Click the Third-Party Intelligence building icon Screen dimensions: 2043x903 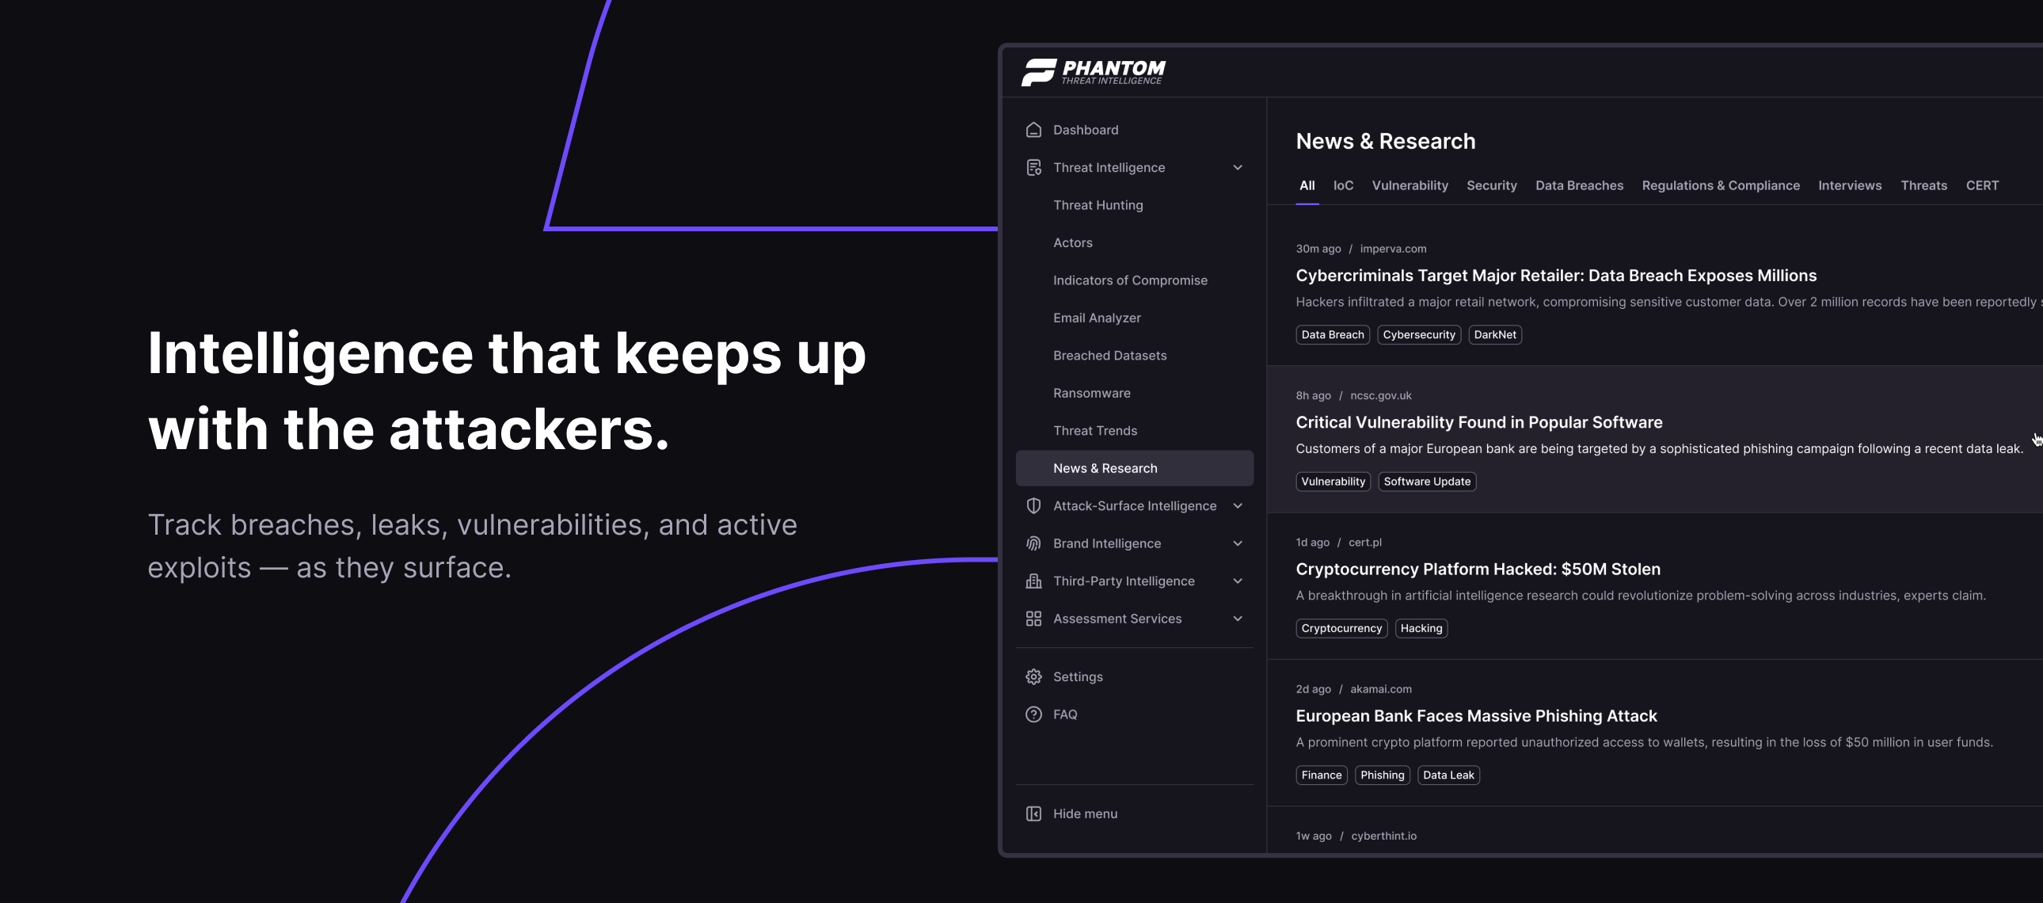click(1033, 581)
